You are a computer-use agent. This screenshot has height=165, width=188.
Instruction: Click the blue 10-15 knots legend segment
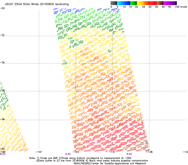[127, 3]
